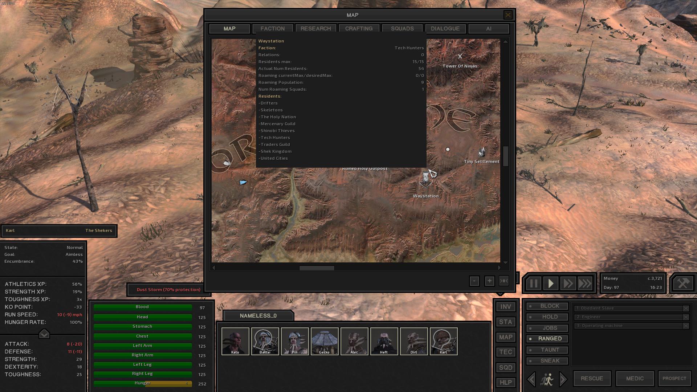Switch to the SQUADS tab

coord(402,29)
